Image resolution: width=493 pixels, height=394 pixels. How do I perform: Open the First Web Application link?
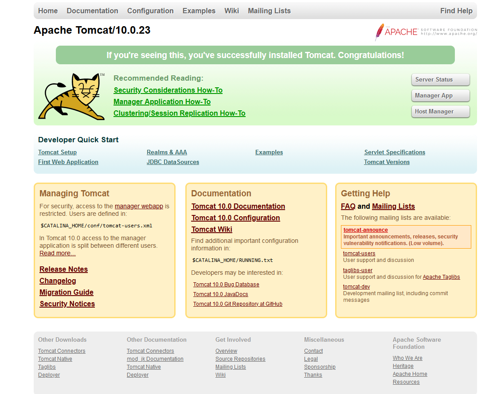tap(68, 162)
